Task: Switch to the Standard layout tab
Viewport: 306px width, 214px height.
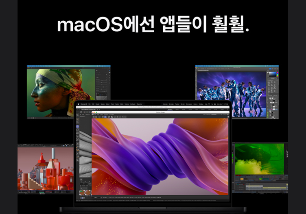Action: (x=170, y=110)
